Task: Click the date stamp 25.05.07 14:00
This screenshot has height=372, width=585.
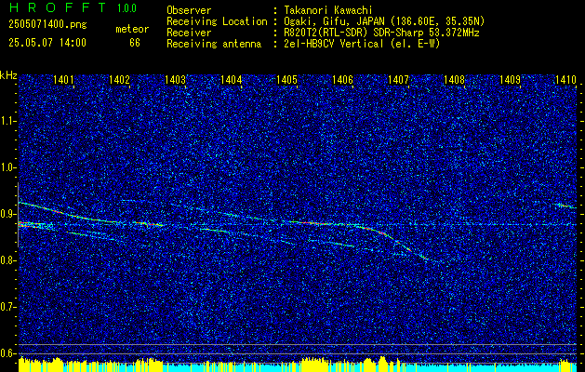Action: [x=47, y=43]
